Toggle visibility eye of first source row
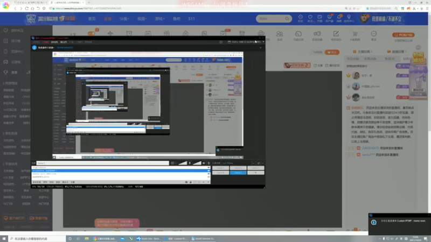The width and height of the screenshot is (431, 242). pyautogui.click(x=208, y=167)
